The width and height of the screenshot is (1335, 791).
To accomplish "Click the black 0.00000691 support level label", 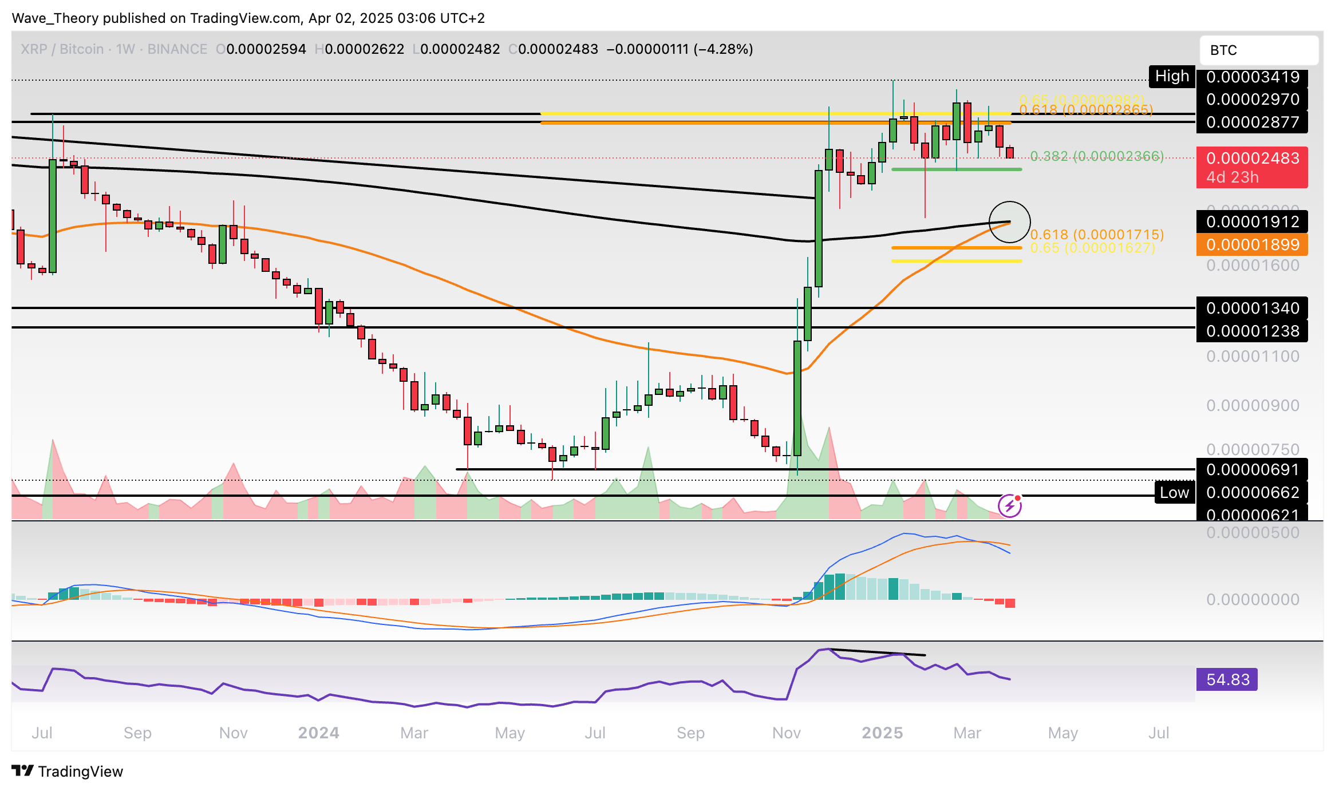I will [1252, 470].
